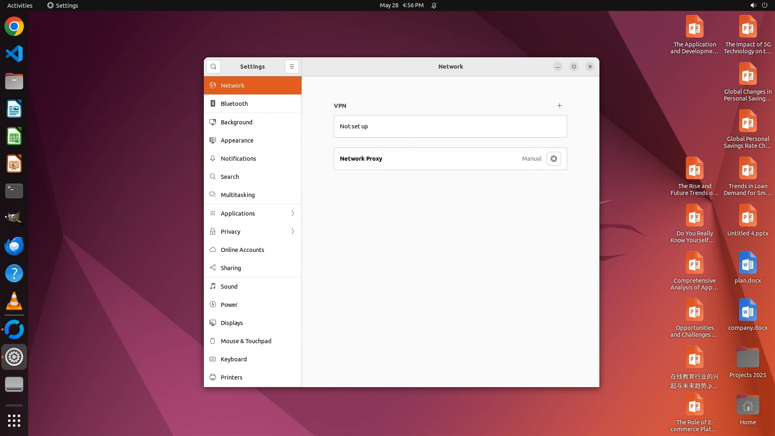Open Visual Studio Code from dock
The height and width of the screenshot is (436, 775).
click(14, 54)
